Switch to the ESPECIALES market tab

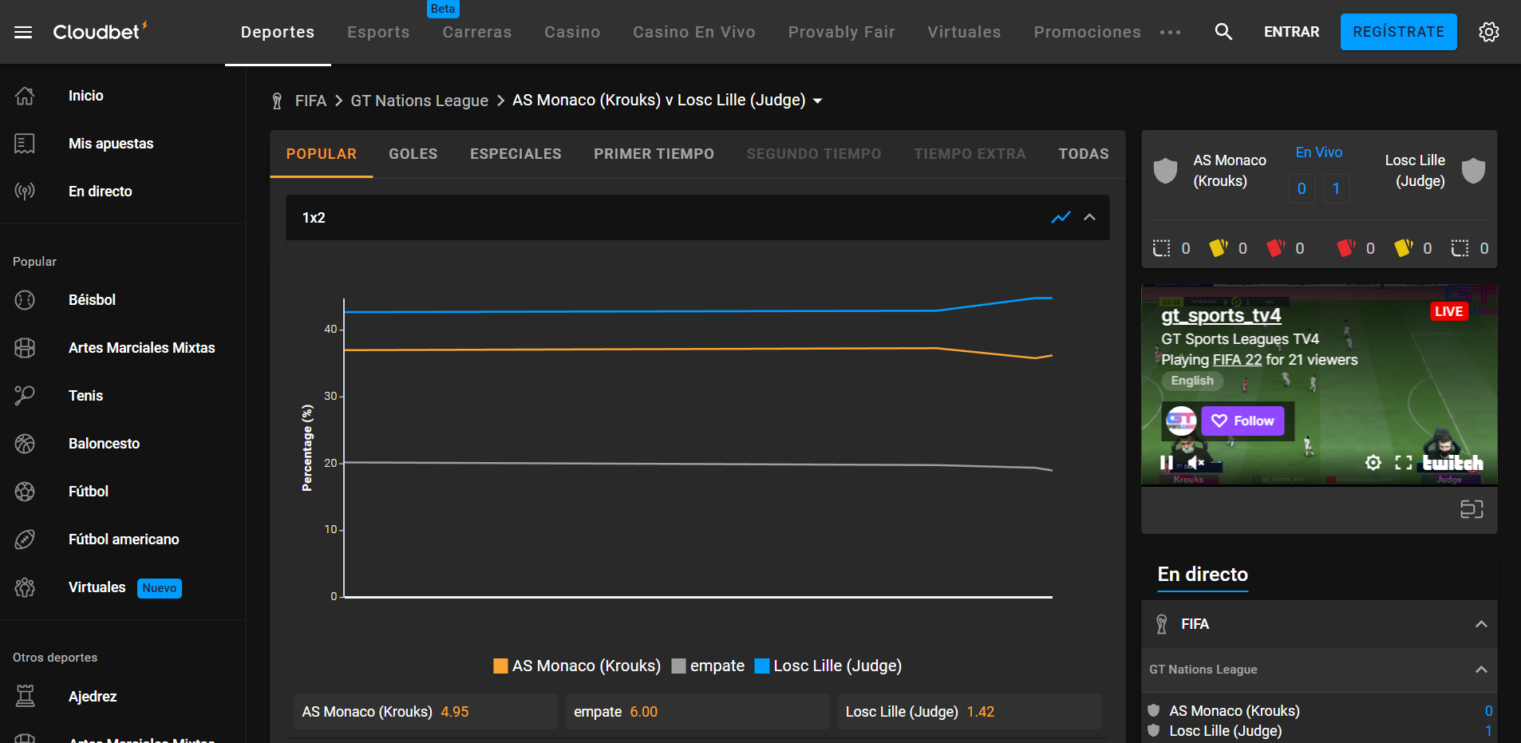516,154
